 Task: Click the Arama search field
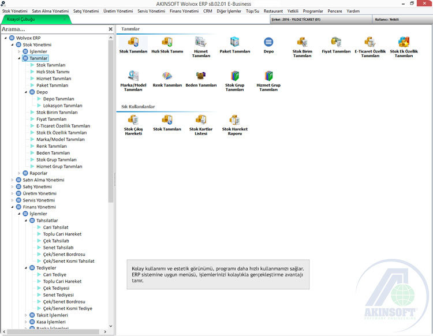(x=54, y=29)
